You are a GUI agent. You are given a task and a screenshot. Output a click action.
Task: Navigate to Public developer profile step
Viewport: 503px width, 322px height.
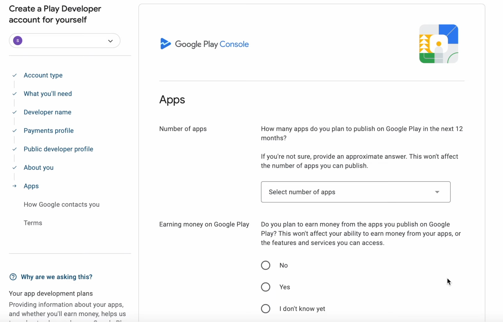tap(58, 149)
